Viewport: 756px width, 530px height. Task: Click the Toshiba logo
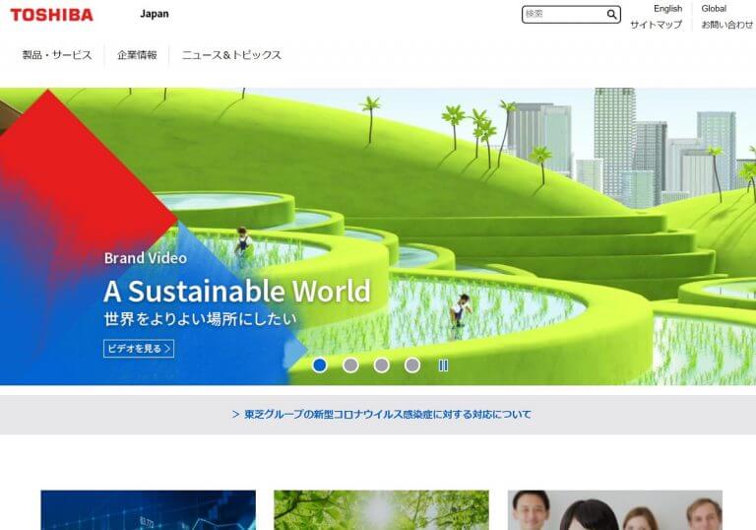pos(51,15)
